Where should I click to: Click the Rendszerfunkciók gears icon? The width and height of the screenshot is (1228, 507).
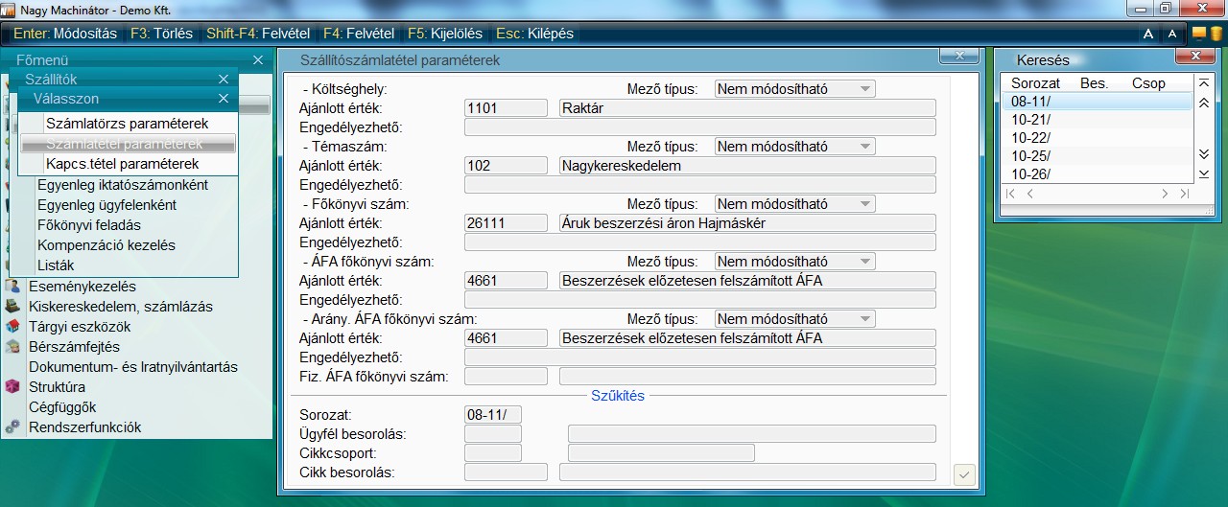[12, 427]
